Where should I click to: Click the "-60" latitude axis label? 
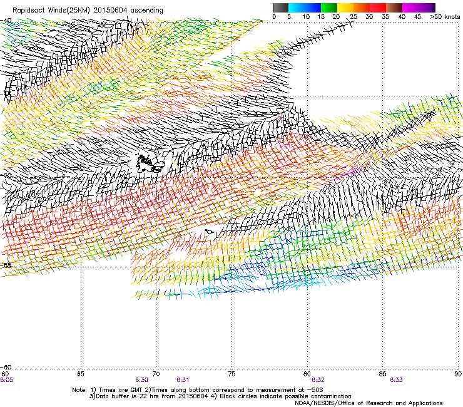pos(6,367)
